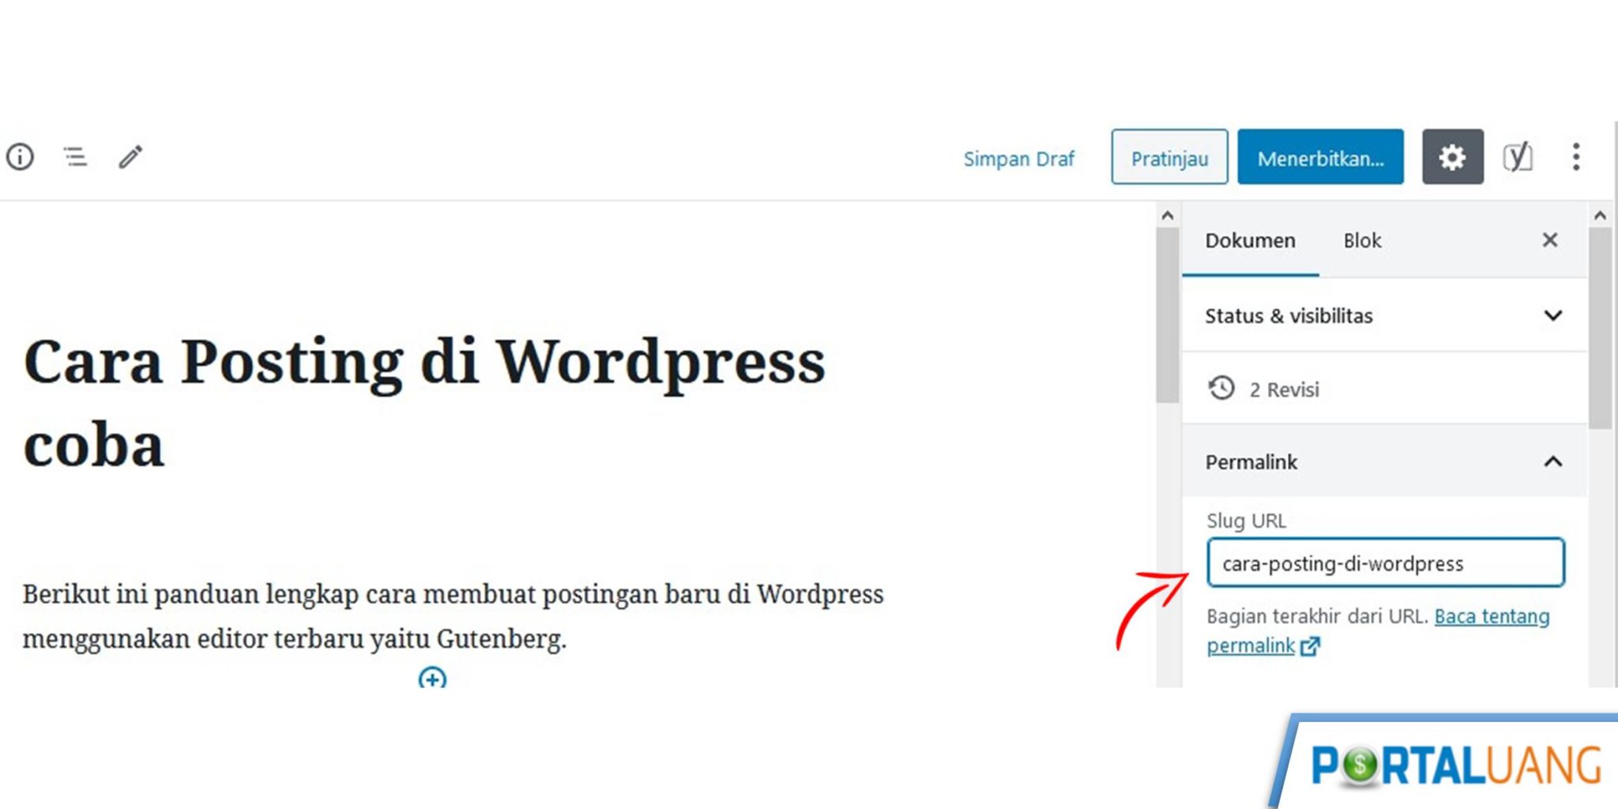Click the Menerbitkan publish button
The width and height of the screenshot is (1618, 809).
[1320, 156]
